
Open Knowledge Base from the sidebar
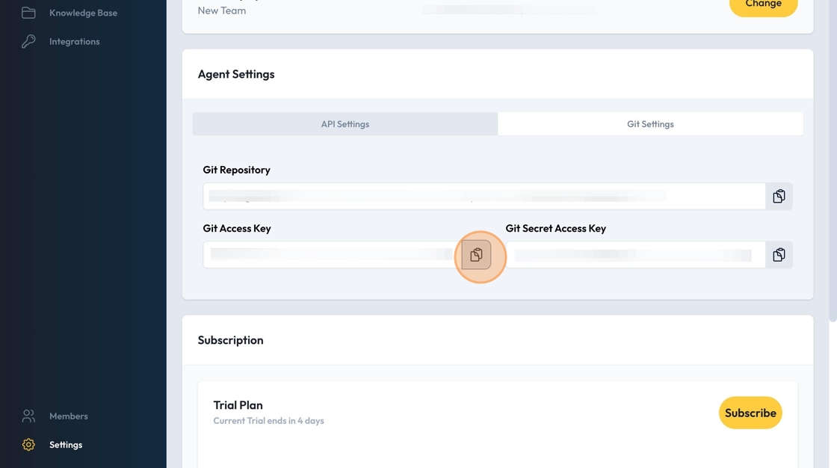point(83,13)
